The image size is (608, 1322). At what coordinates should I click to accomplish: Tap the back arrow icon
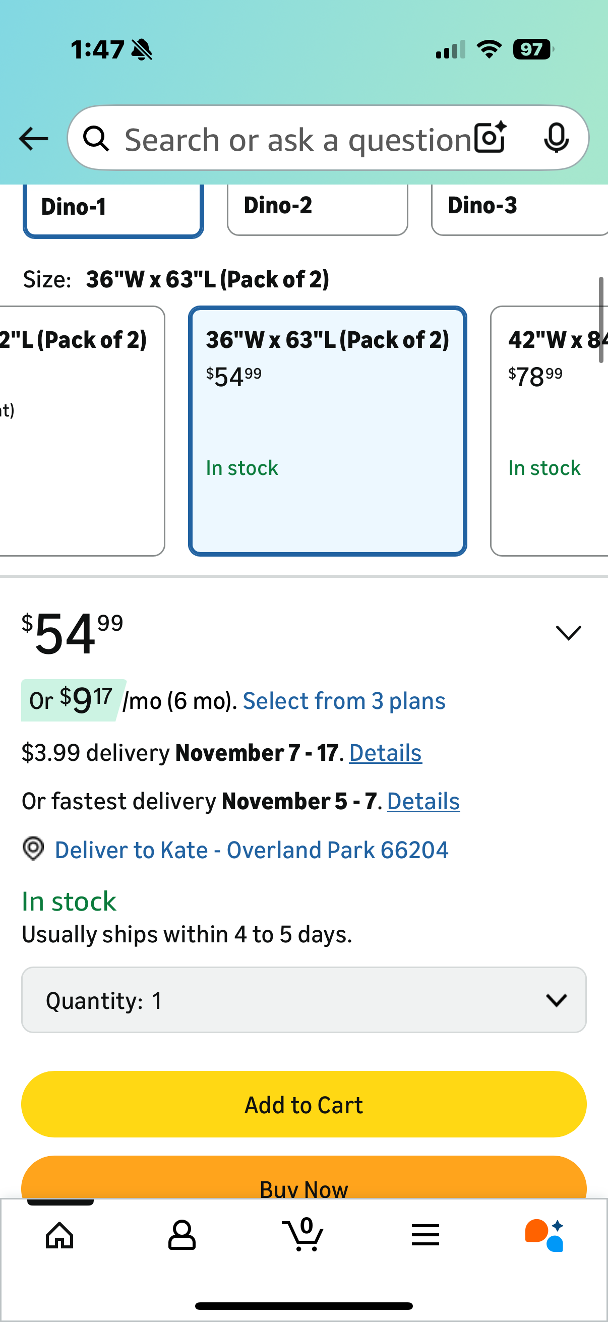click(x=33, y=139)
